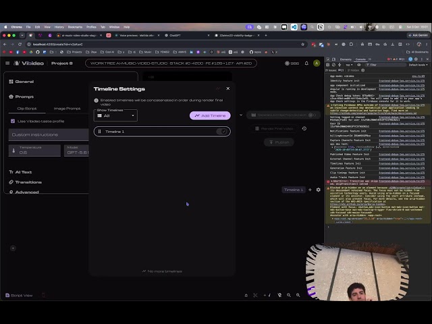Click the localhost address bar

(165, 44)
